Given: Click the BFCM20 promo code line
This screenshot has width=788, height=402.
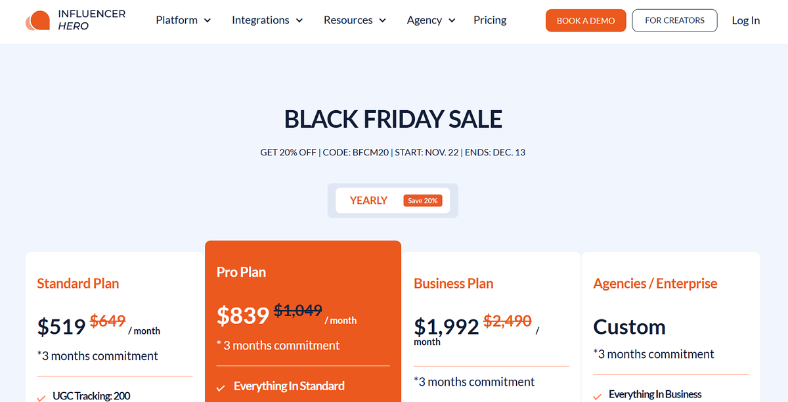Looking at the screenshot, I should point(393,153).
